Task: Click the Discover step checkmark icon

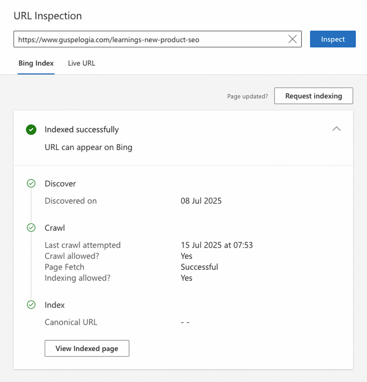Action: (31, 184)
